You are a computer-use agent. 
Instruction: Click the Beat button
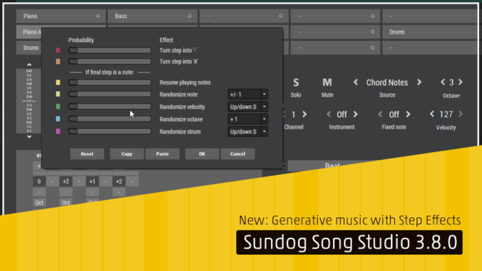pos(332,165)
